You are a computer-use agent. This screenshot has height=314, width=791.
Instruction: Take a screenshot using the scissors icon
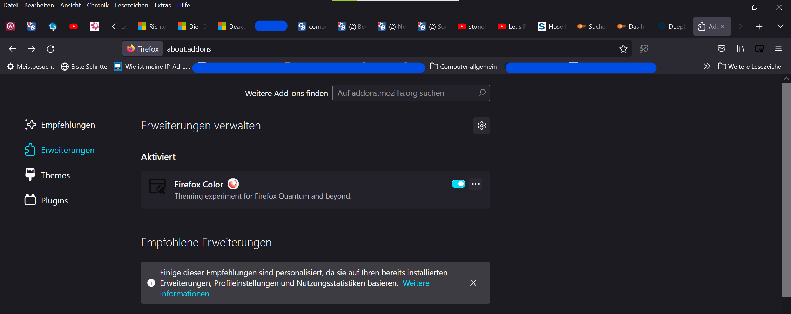tap(644, 49)
